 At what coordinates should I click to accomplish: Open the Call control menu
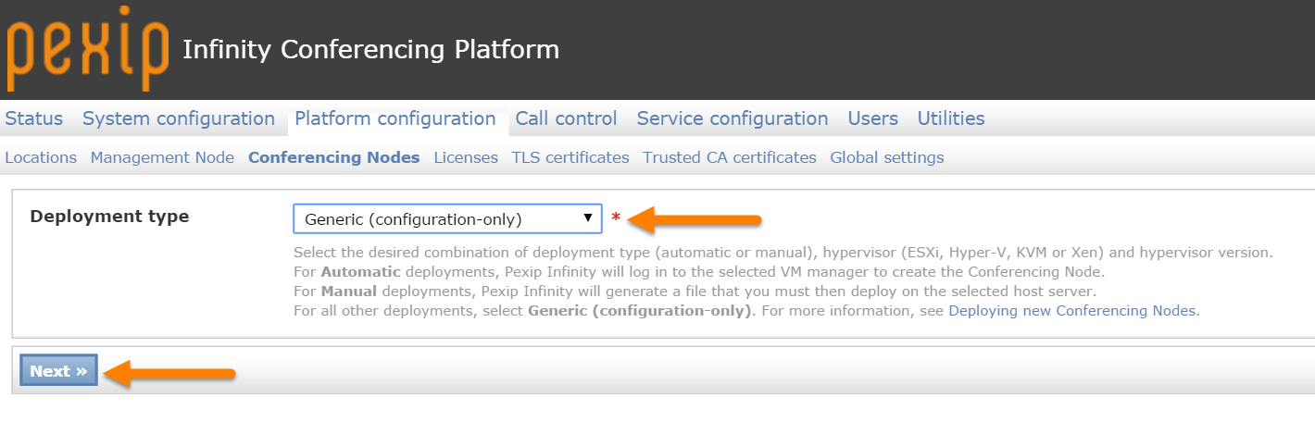click(x=566, y=118)
